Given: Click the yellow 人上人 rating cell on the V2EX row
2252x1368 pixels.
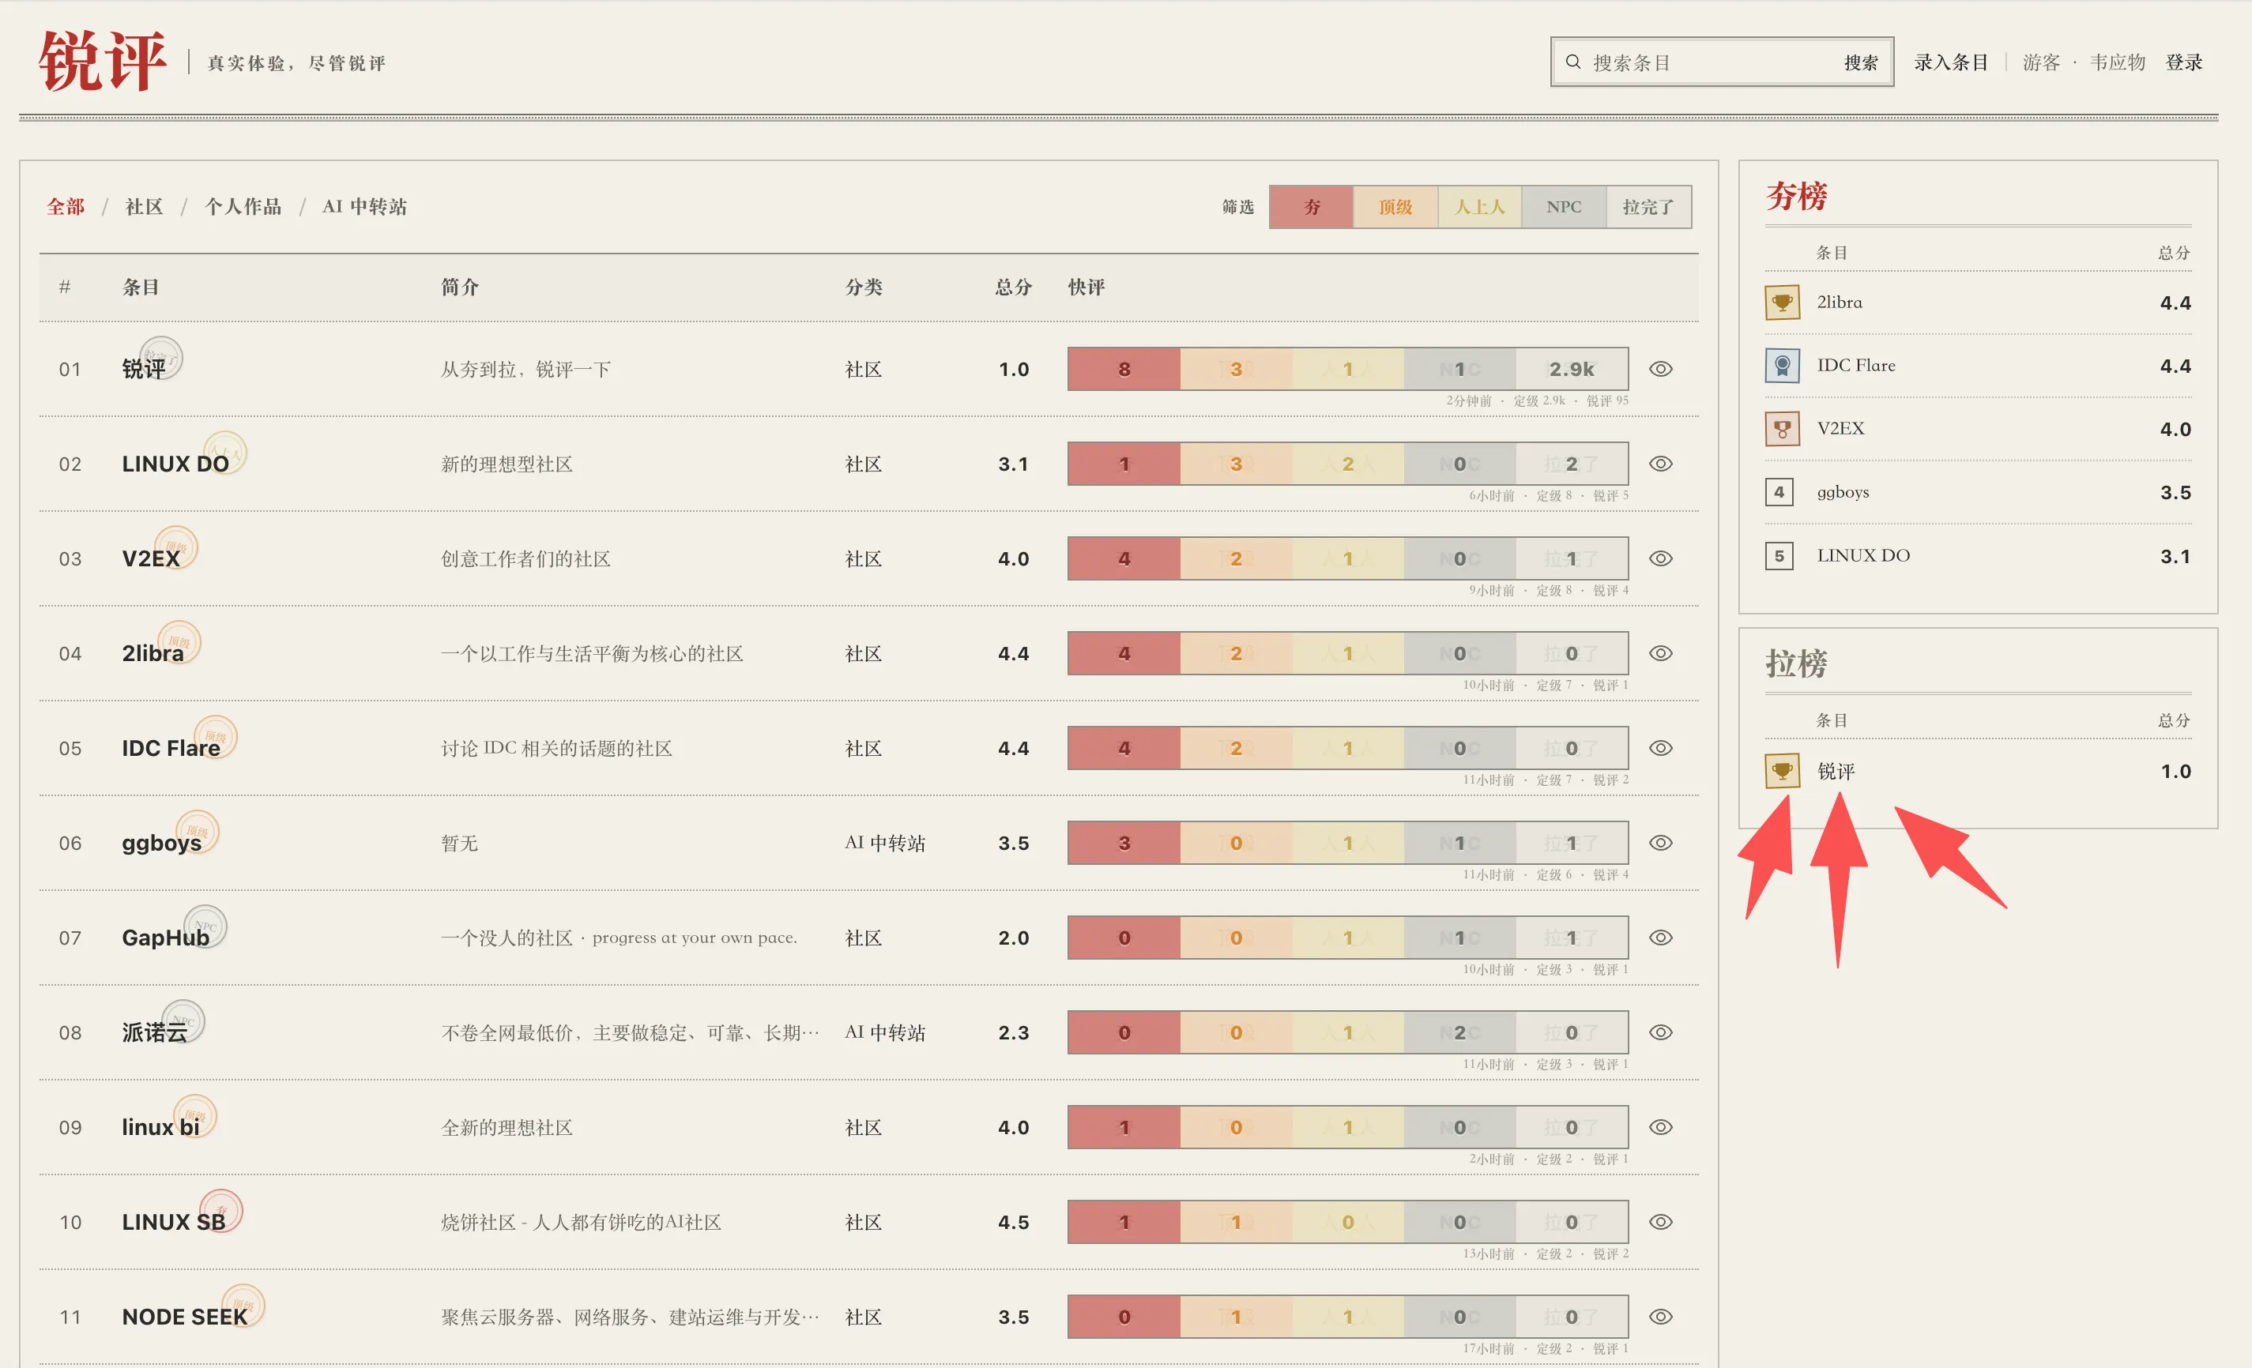Looking at the screenshot, I should click(x=1348, y=558).
